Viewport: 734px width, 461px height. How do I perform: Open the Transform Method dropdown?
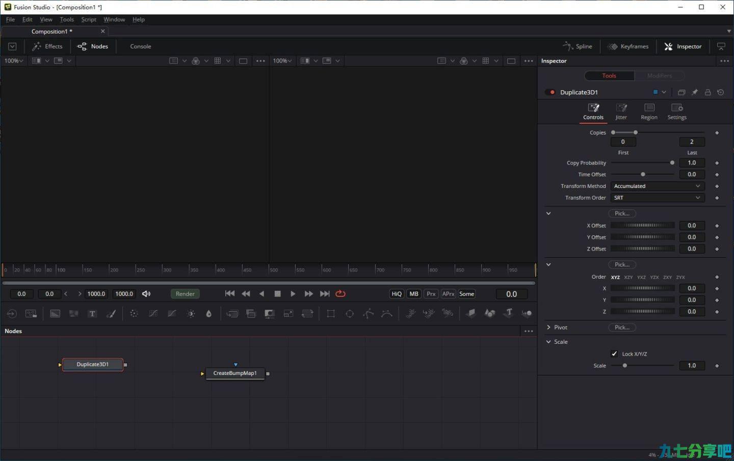pyautogui.click(x=658, y=186)
